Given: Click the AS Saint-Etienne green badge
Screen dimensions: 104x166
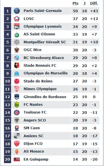Looking at the screenshot, I should [x=17, y=35].
